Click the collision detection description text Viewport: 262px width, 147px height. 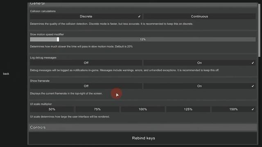(111, 24)
